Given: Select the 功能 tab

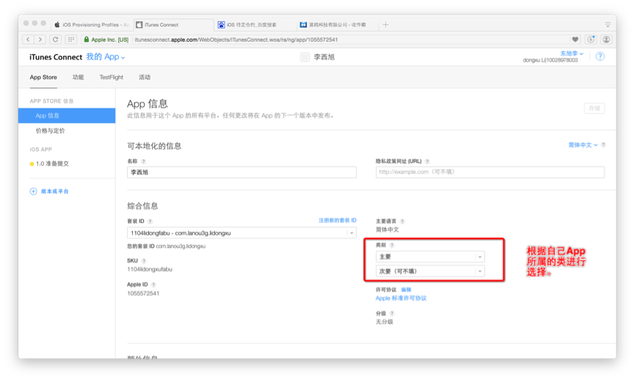Looking at the screenshot, I should coord(78,77).
